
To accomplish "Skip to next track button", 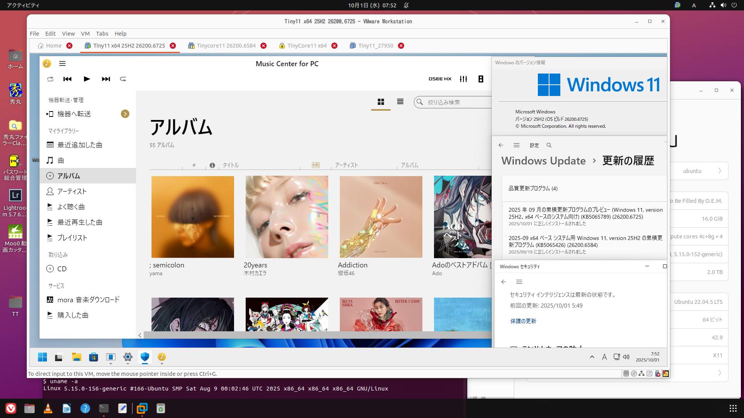I will click(106, 79).
